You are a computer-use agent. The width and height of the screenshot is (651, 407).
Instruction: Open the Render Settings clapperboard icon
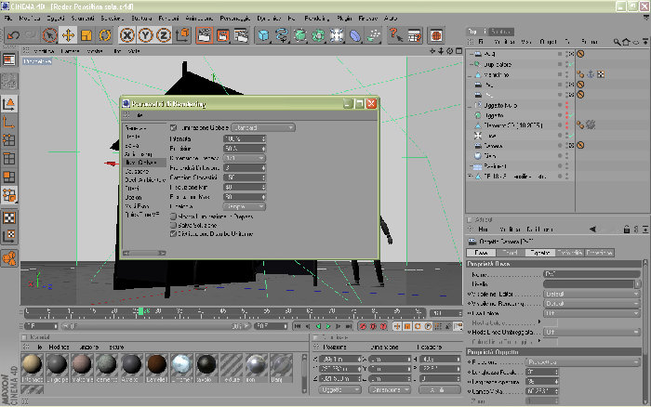241,35
